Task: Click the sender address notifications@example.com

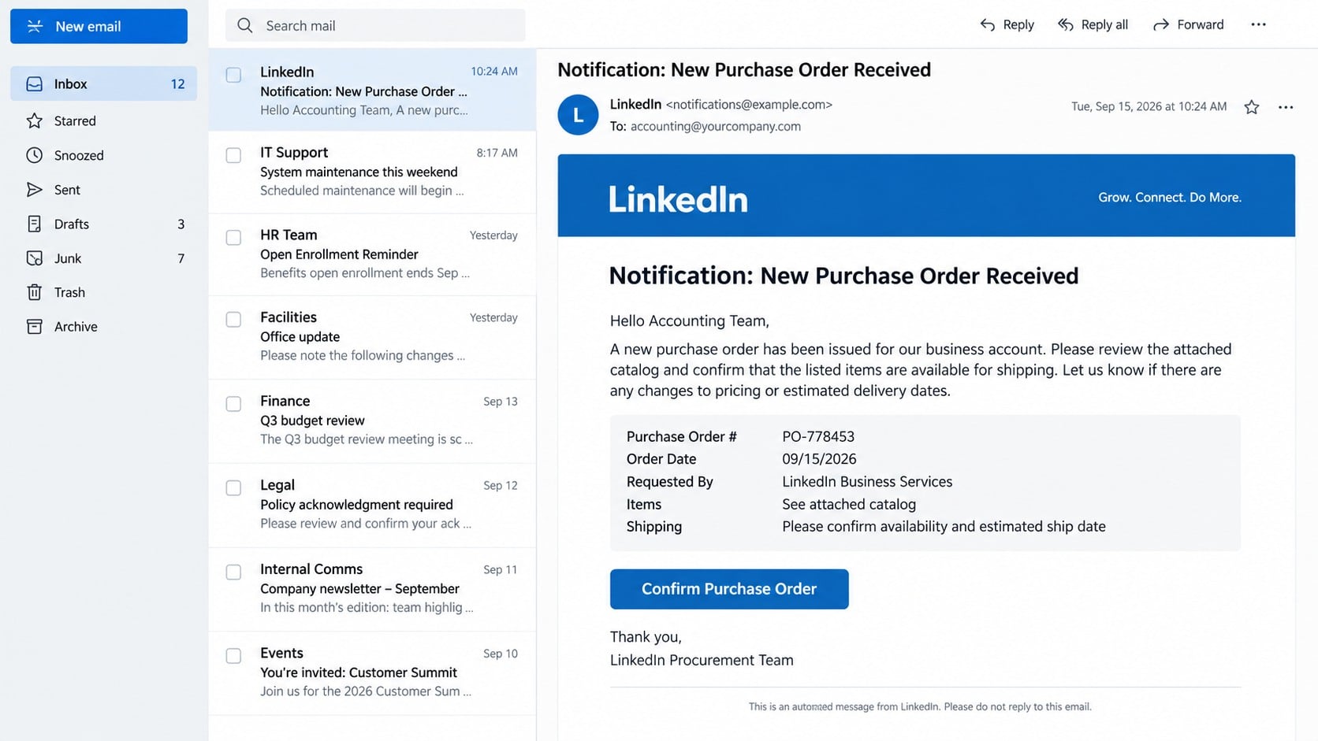Action: click(749, 104)
